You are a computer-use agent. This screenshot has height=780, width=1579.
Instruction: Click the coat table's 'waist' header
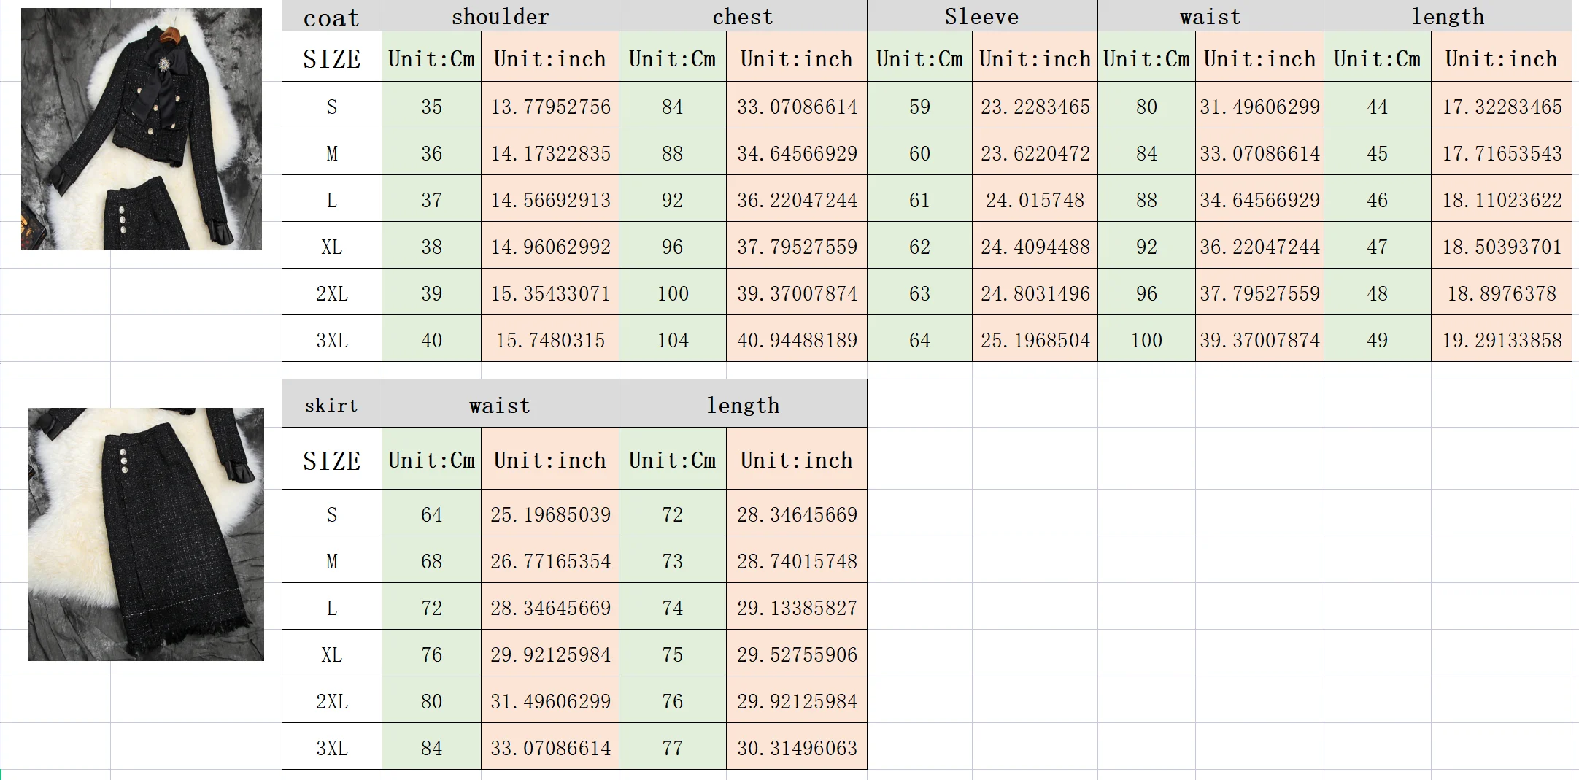coord(1211,16)
